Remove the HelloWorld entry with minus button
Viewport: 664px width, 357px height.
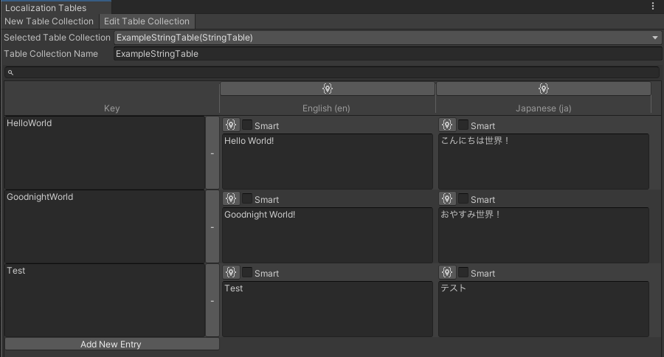(x=212, y=153)
